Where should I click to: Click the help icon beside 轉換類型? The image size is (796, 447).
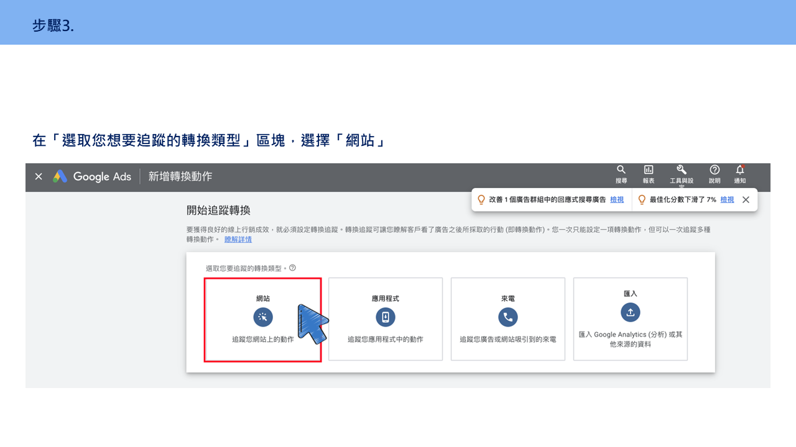(292, 268)
